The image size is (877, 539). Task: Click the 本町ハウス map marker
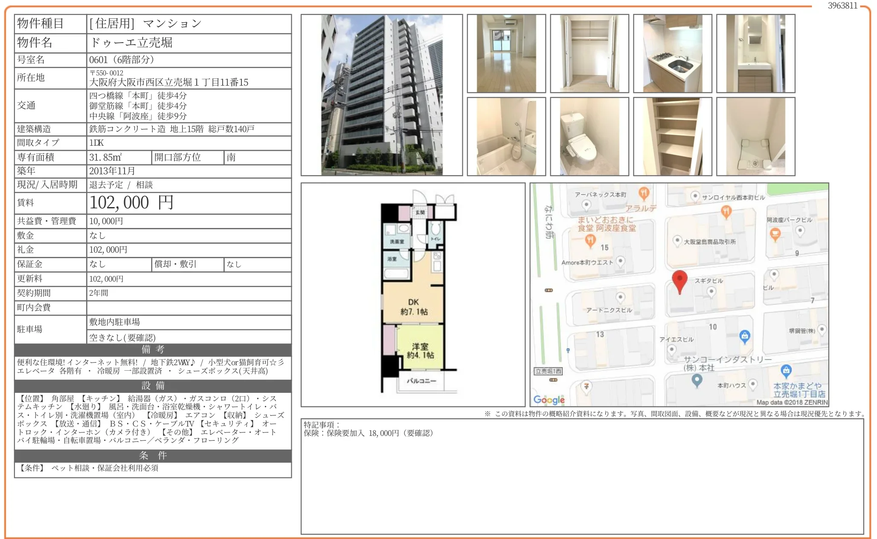[753, 383]
